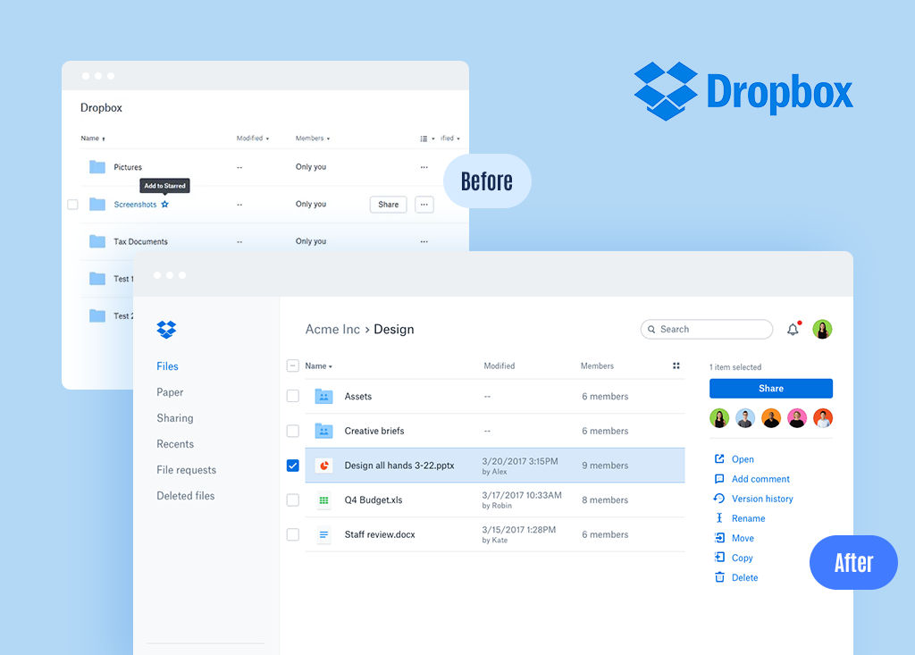The height and width of the screenshot is (655, 915).
Task: Click the Pictures folder icon in Before window
Action: click(97, 167)
